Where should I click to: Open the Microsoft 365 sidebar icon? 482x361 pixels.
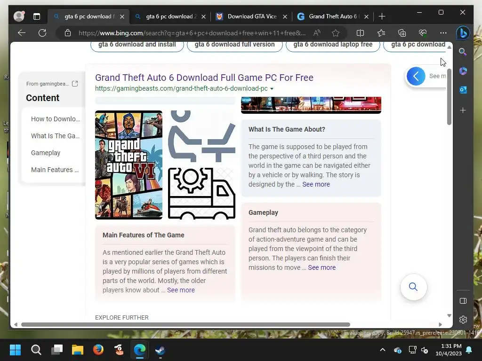(463, 71)
